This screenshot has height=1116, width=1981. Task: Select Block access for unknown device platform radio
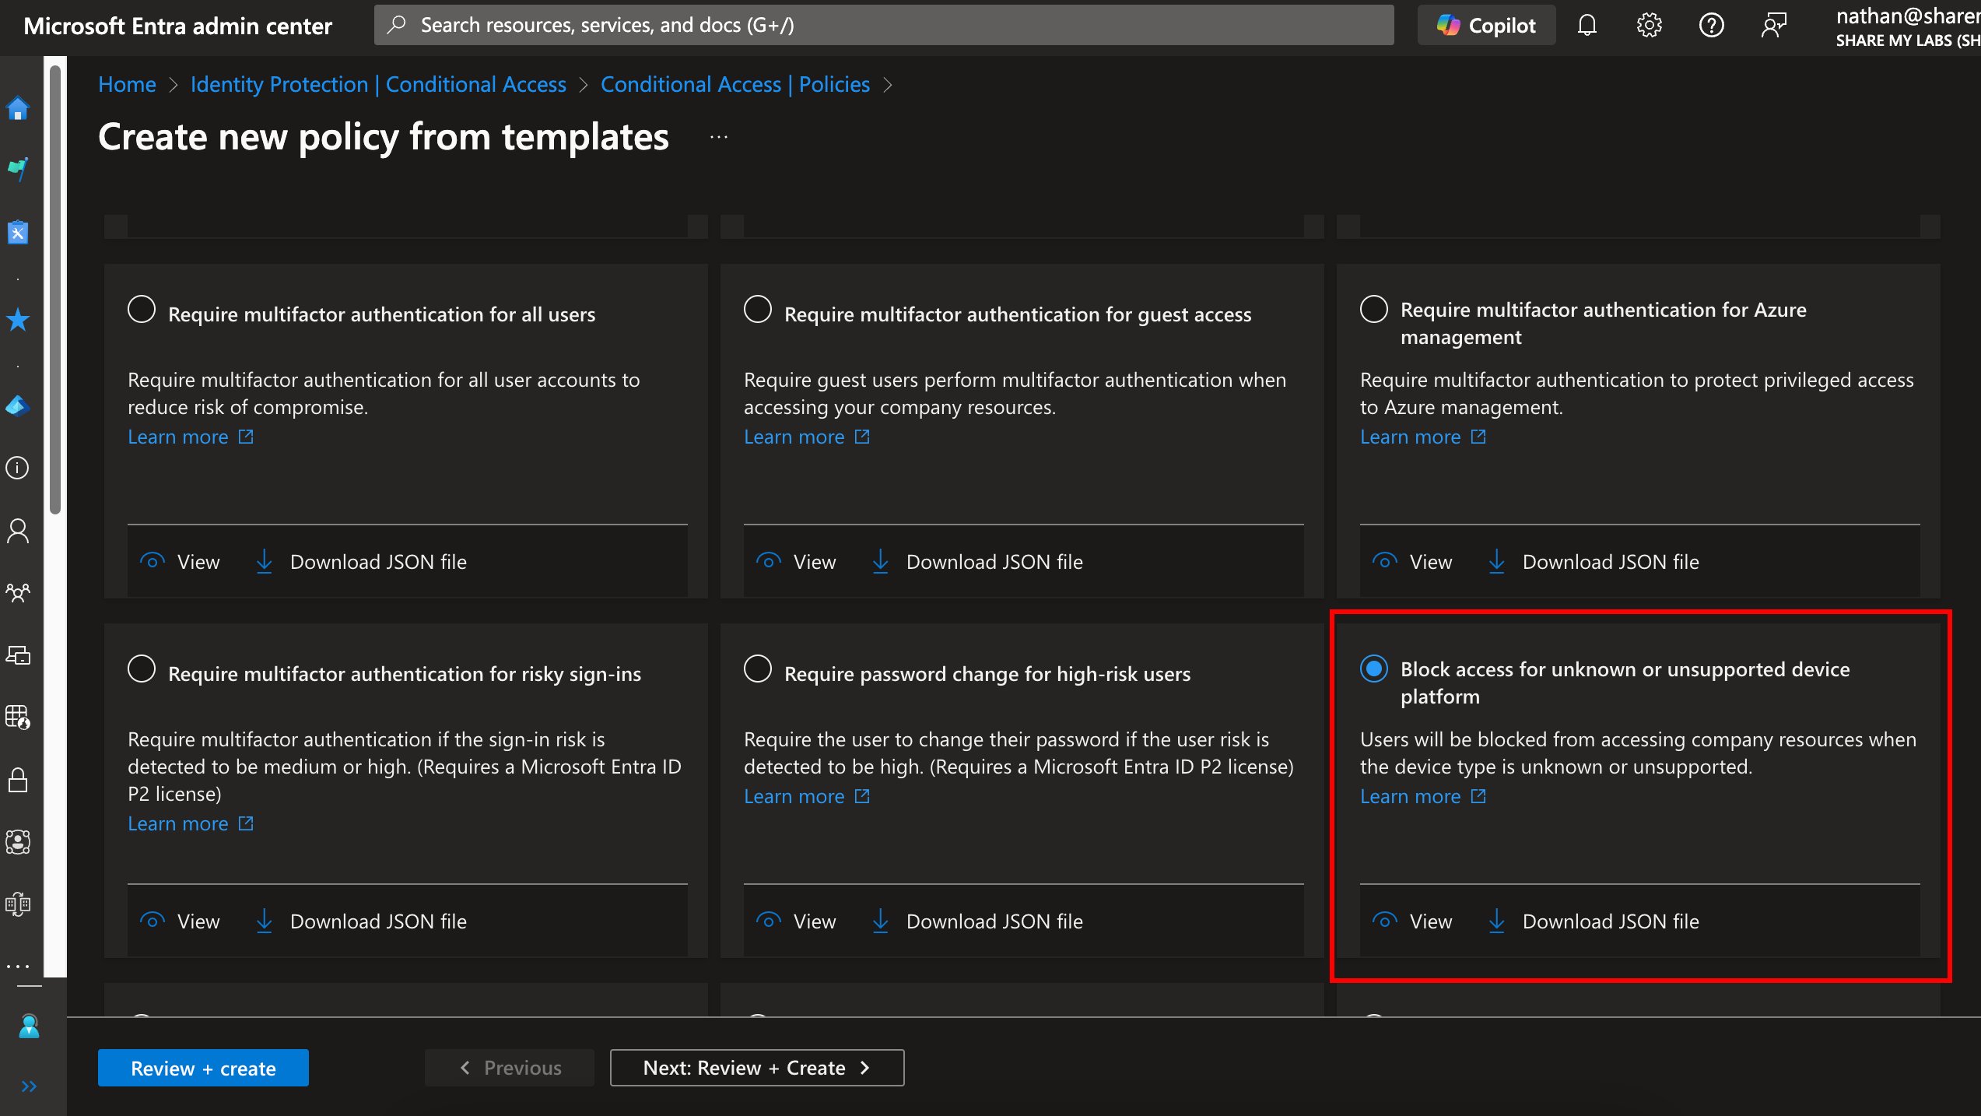[x=1374, y=669]
